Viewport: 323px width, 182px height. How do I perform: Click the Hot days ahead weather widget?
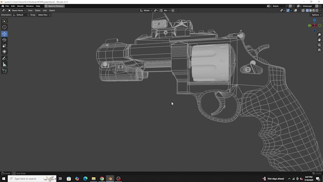click(274, 179)
